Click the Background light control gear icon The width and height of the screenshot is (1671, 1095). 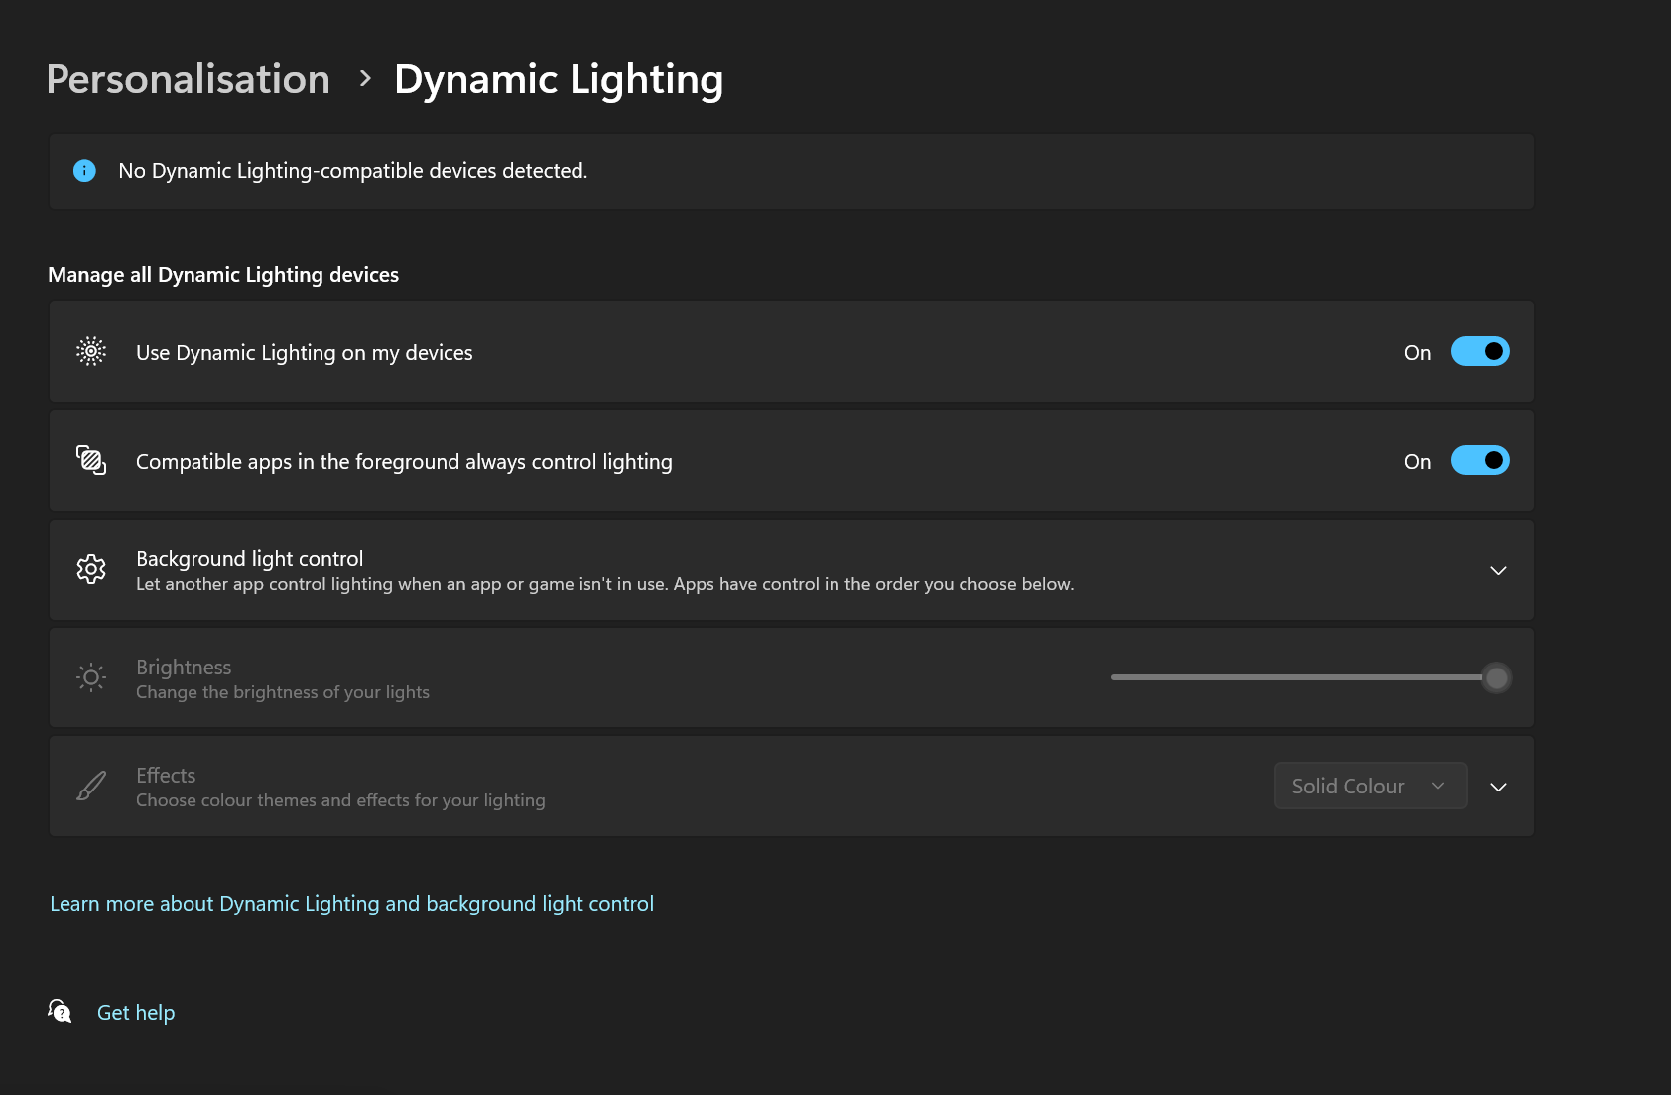[x=91, y=569]
